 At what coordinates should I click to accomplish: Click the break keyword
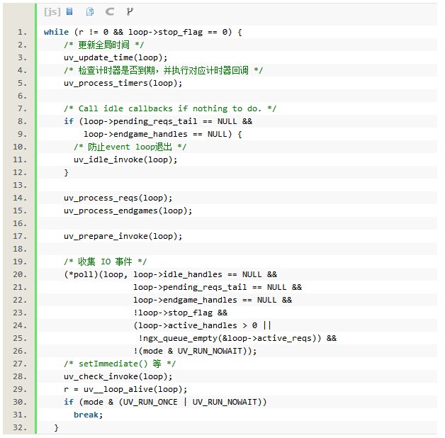coord(88,415)
